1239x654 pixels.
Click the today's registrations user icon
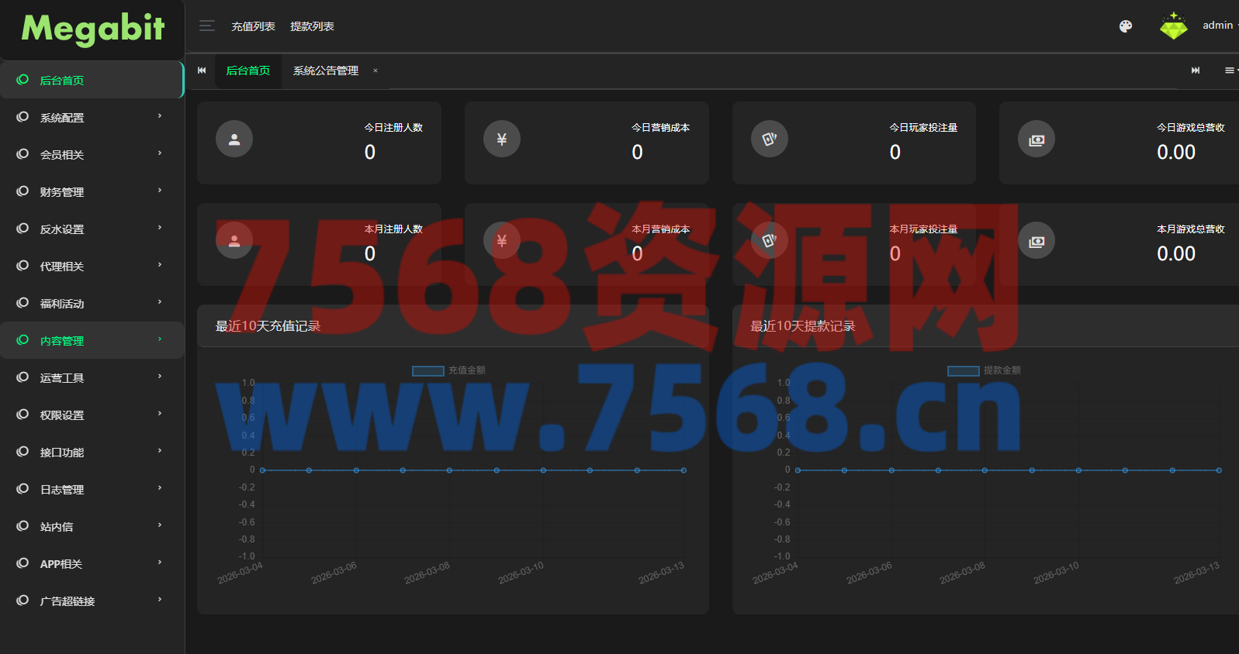coord(234,139)
